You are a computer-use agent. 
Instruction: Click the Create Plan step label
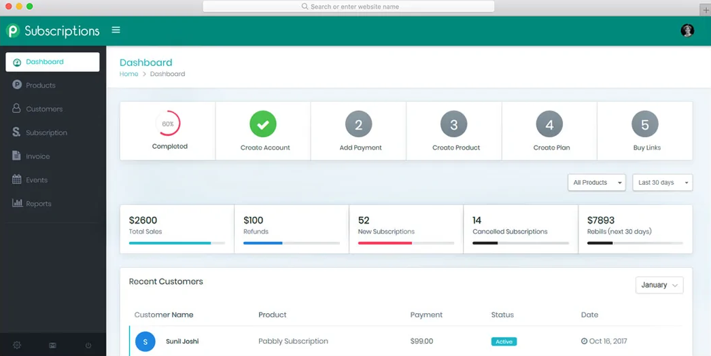coord(551,147)
